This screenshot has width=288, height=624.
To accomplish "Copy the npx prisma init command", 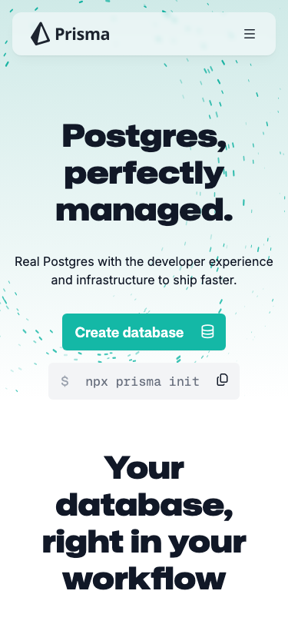I will coord(223,380).
